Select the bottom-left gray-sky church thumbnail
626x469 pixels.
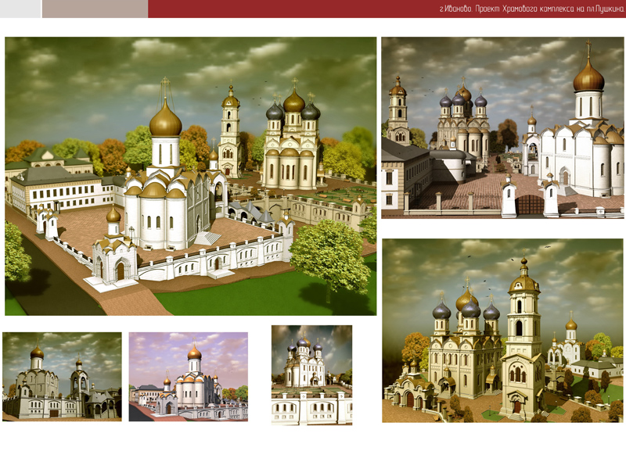point(62,376)
